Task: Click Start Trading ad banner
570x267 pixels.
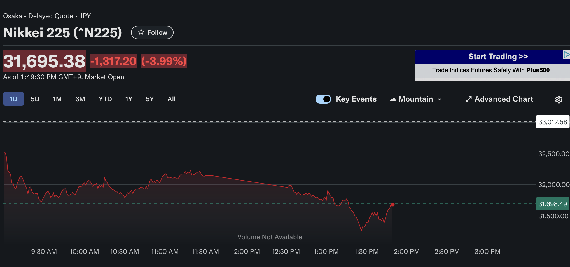Action: coord(498,57)
